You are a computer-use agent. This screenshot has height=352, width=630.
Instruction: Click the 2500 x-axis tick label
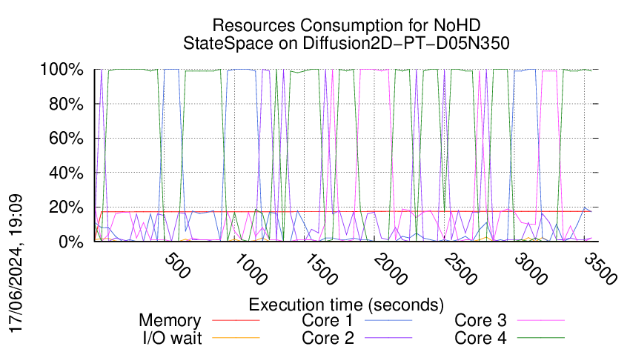coord(460,269)
